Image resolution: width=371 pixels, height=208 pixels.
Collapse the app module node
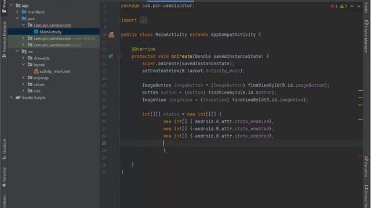pos(12,5)
